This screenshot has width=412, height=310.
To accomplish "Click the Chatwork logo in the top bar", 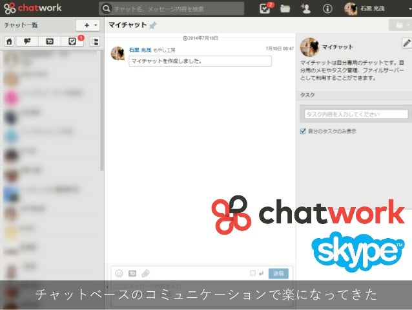I will [32, 8].
